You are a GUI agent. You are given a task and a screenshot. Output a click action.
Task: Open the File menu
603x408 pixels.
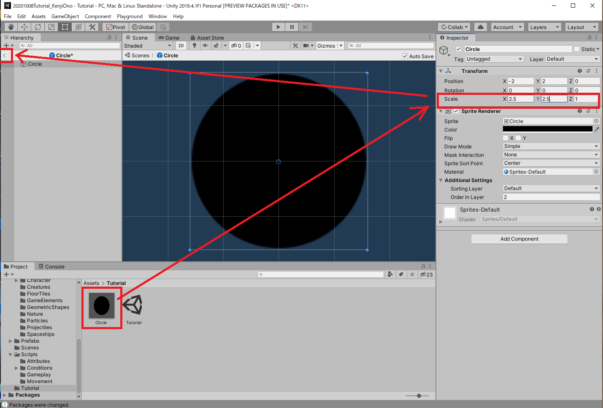(x=8, y=16)
